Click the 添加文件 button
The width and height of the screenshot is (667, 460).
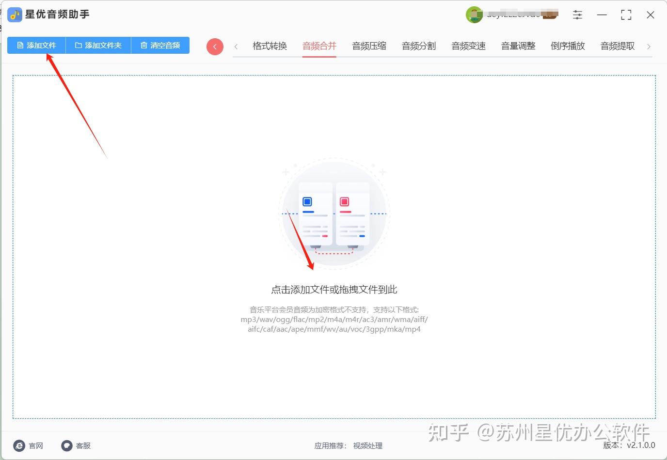pos(36,46)
